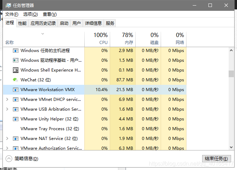Click the Windows Shell Experience Host icon
Screen dimensions: 237x170
[16, 70]
